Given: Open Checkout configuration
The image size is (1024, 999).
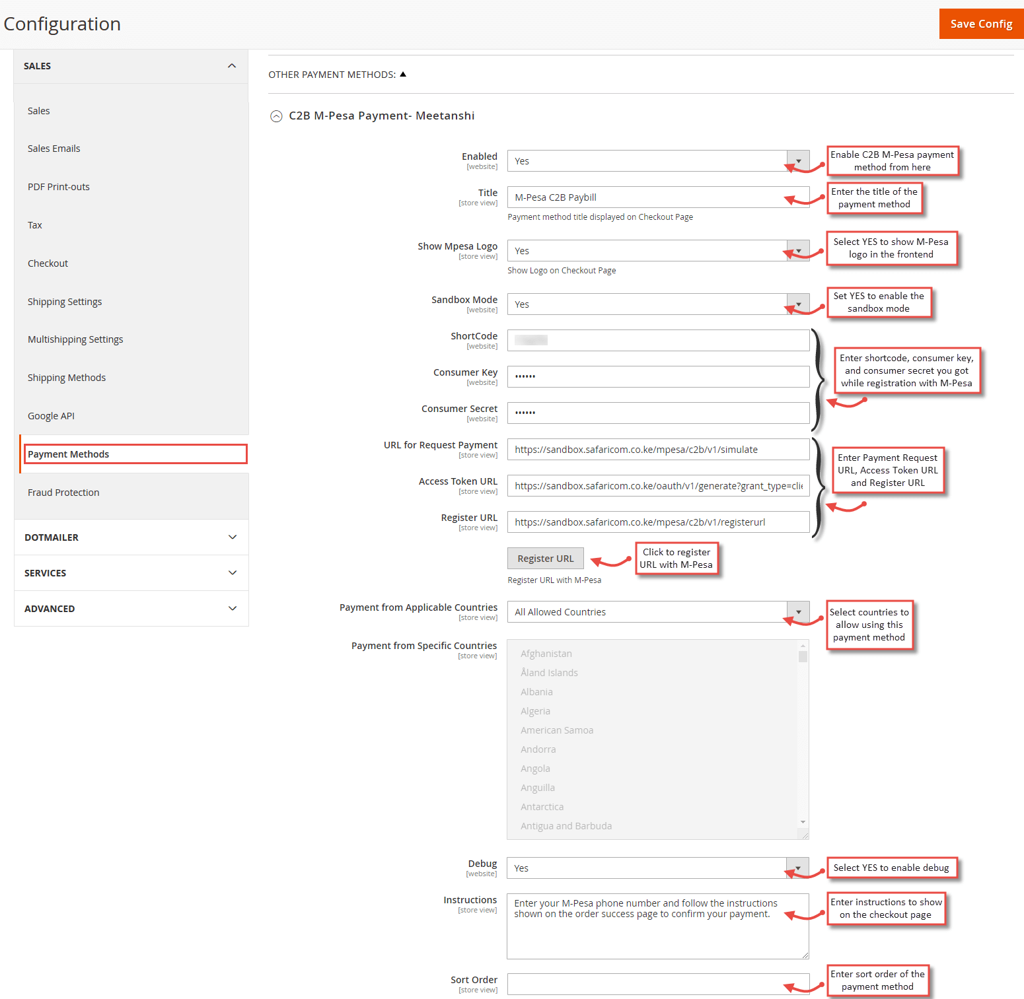Looking at the screenshot, I should point(48,263).
